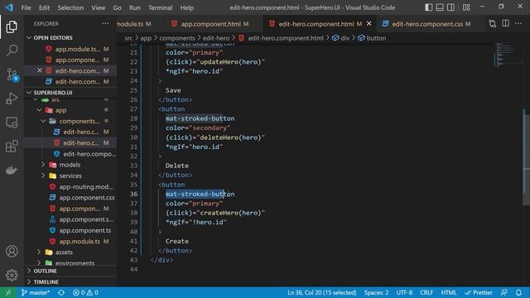Change UTF-8 encoding in status bar

404,292
